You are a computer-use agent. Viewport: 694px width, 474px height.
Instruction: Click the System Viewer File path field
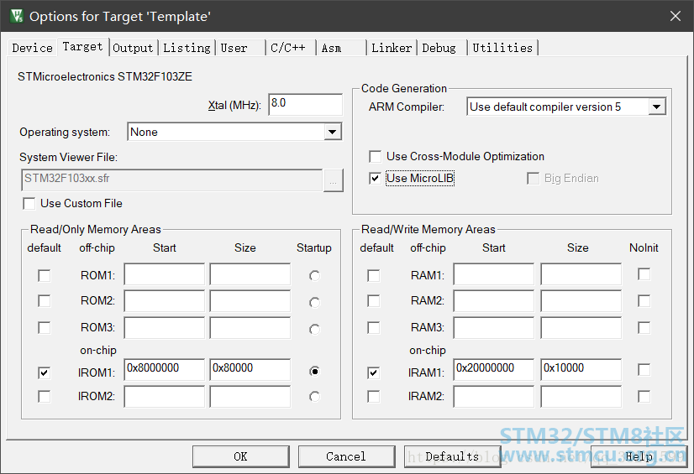tap(171, 180)
